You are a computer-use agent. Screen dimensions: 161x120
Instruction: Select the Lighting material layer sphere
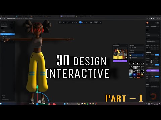[151, 60]
